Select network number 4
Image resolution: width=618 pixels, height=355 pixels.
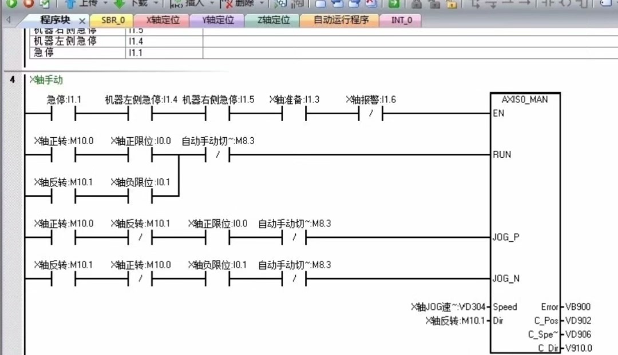tap(13, 79)
